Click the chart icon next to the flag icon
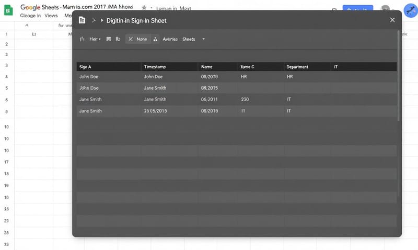 coord(118,39)
